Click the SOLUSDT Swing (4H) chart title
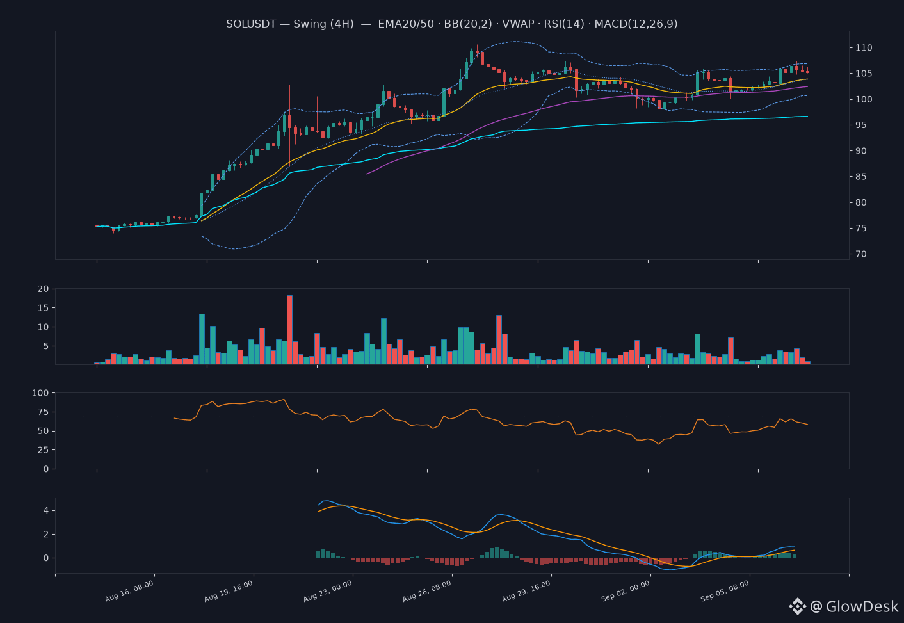This screenshot has height=623, width=904. tap(452, 24)
